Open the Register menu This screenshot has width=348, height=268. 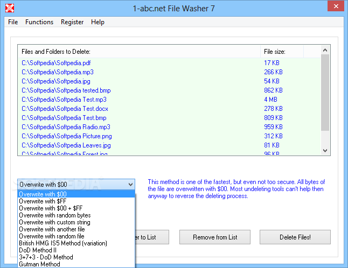(72, 22)
